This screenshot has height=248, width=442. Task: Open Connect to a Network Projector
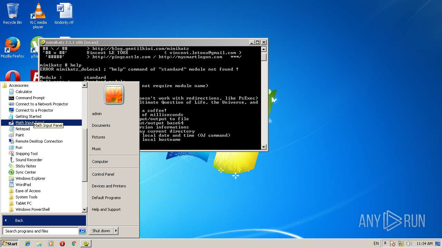coord(41,104)
